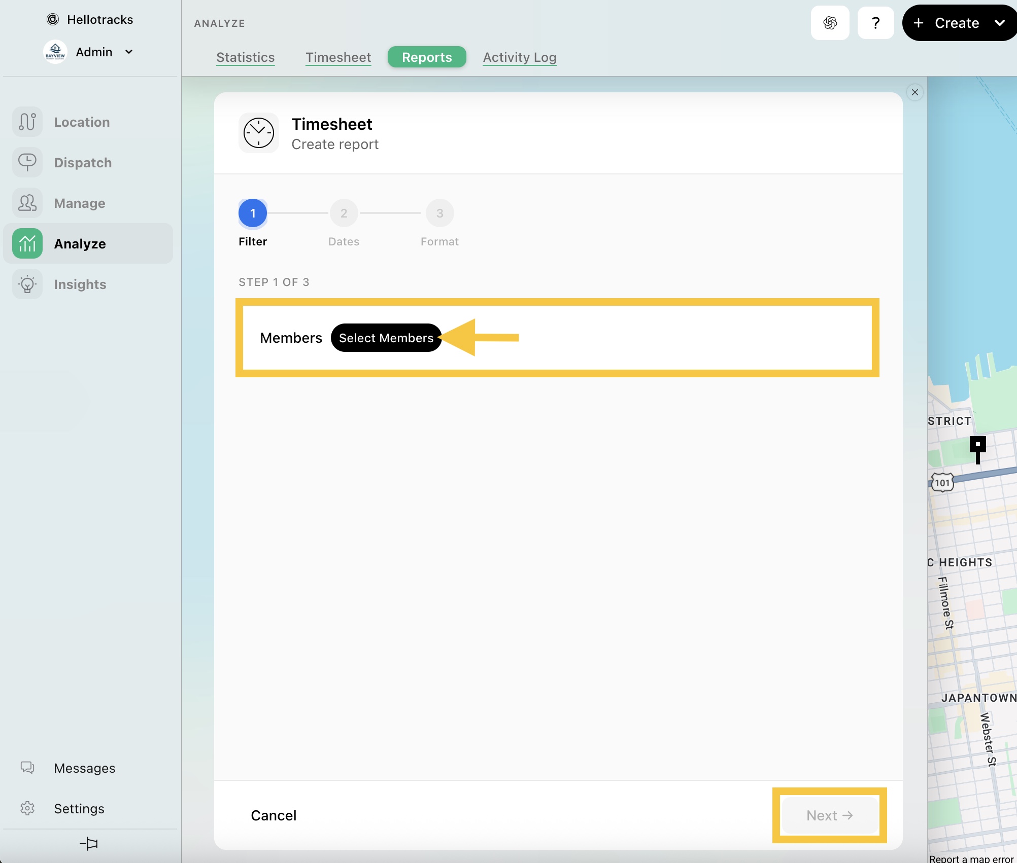Click the Next button
Image resolution: width=1017 pixels, height=863 pixels.
[829, 815]
